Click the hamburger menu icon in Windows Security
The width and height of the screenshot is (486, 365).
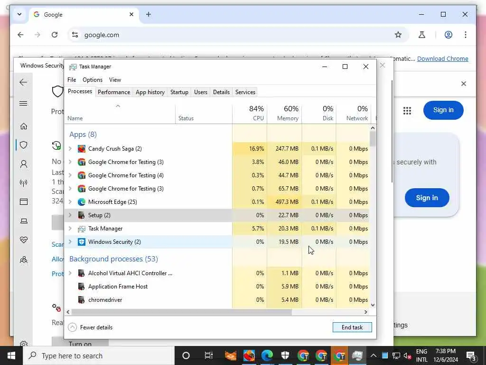(x=23, y=103)
